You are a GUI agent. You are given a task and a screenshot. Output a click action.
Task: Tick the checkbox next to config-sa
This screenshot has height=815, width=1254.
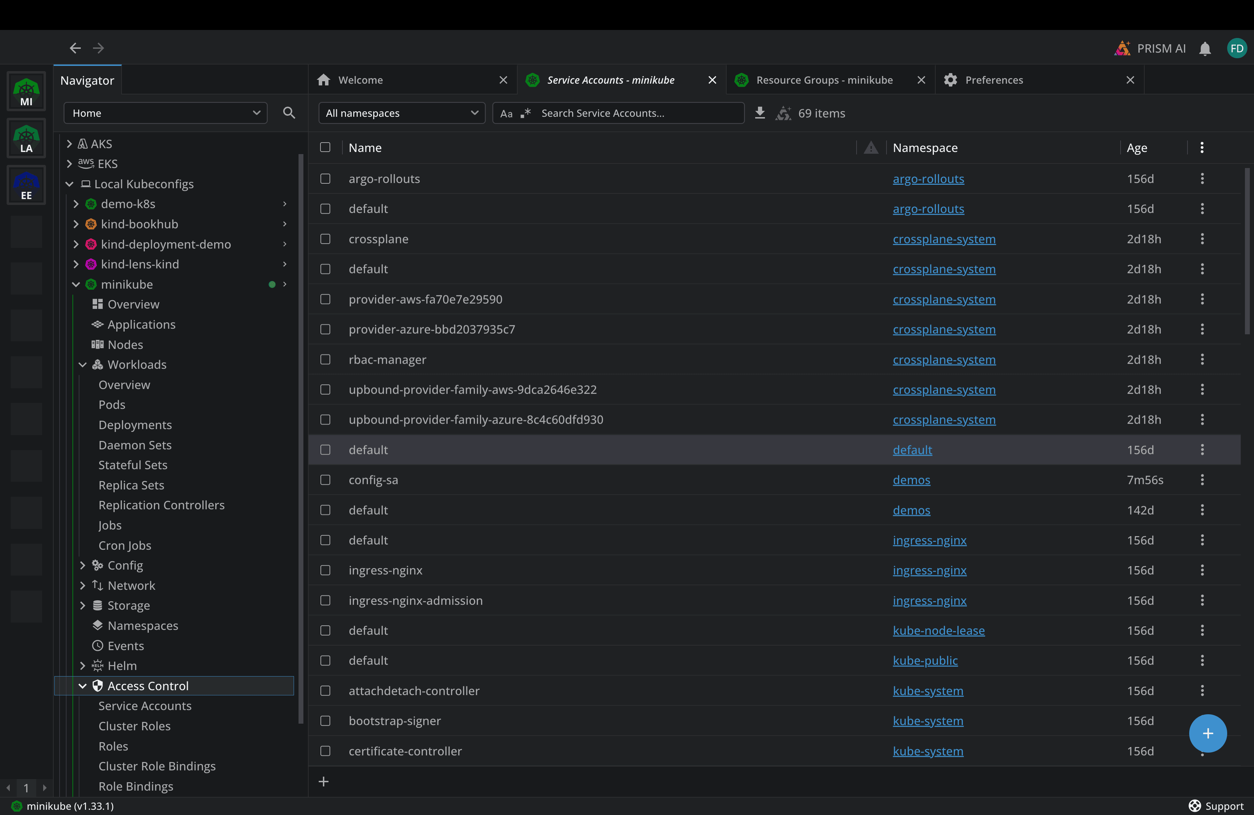[325, 480]
